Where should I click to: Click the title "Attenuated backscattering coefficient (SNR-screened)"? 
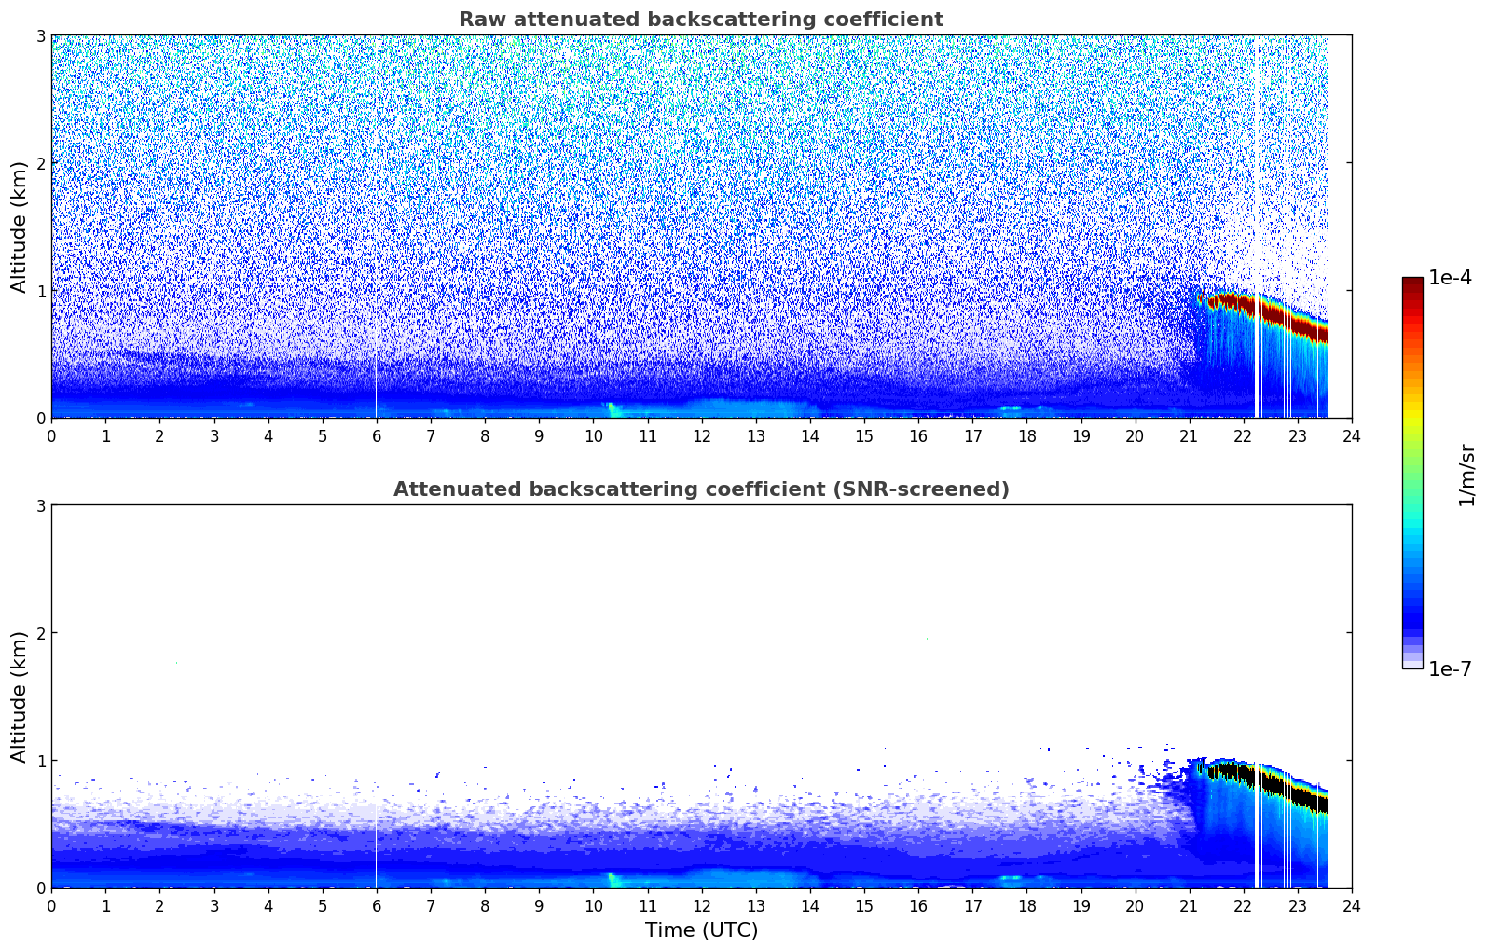pos(701,489)
